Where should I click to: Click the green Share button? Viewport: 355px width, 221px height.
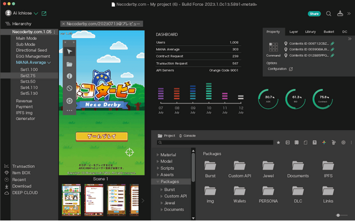point(314,14)
